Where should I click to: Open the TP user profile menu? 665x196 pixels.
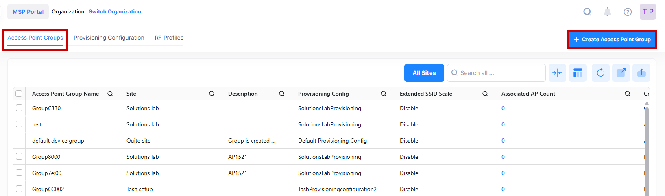pyautogui.click(x=648, y=12)
